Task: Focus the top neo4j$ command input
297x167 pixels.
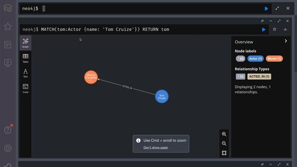Action: (145, 8)
